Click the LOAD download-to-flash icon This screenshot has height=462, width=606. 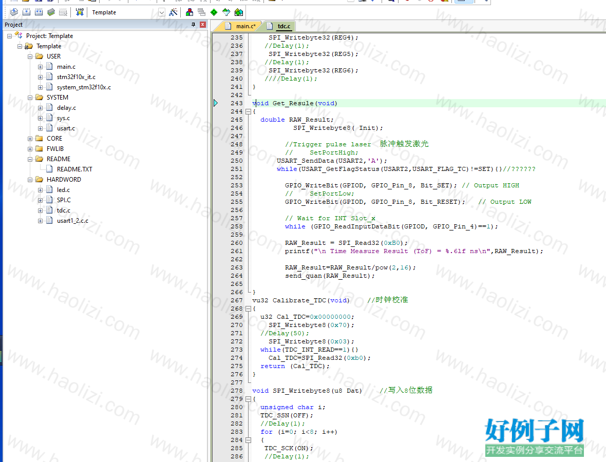pos(80,12)
